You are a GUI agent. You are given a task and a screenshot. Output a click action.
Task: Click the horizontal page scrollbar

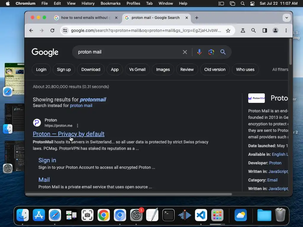pos(128,194)
